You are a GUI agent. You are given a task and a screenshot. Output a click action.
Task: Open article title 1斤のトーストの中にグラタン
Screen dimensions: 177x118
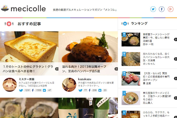(x=28, y=69)
